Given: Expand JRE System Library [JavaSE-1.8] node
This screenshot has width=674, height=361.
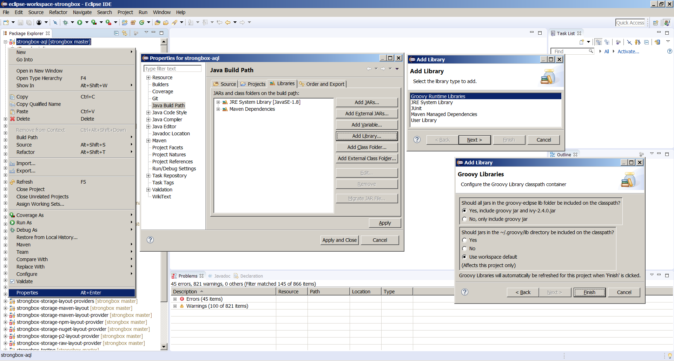Looking at the screenshot, I should click(x=218, y=102).
